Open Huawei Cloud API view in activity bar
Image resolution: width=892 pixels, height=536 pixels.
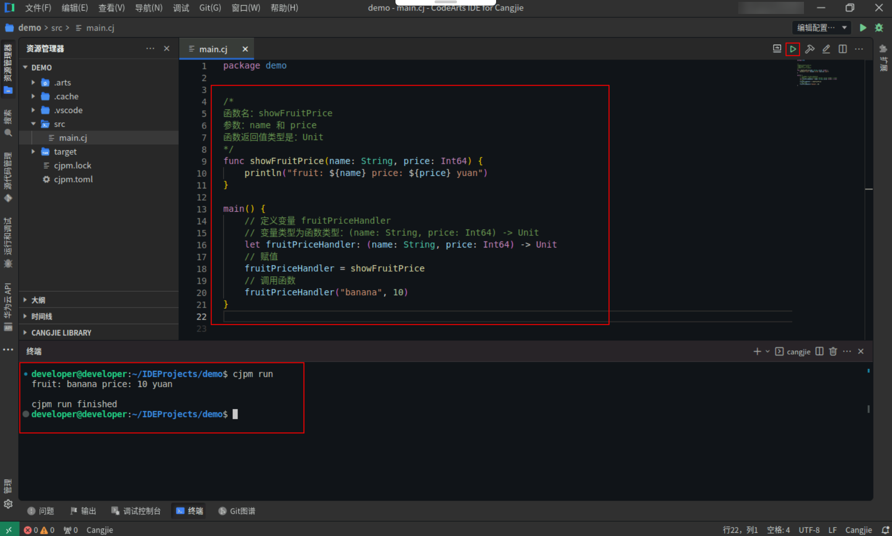coord(8,307)
